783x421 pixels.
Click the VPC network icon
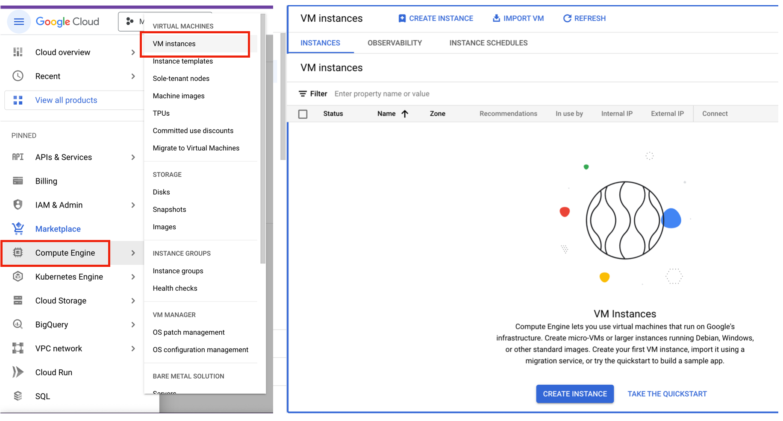pos(18,348)
